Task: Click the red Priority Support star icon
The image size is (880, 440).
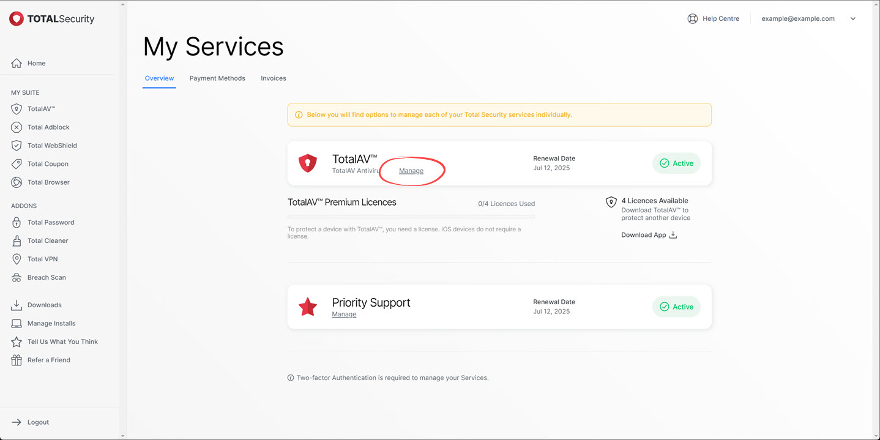Action: [308, 307]
